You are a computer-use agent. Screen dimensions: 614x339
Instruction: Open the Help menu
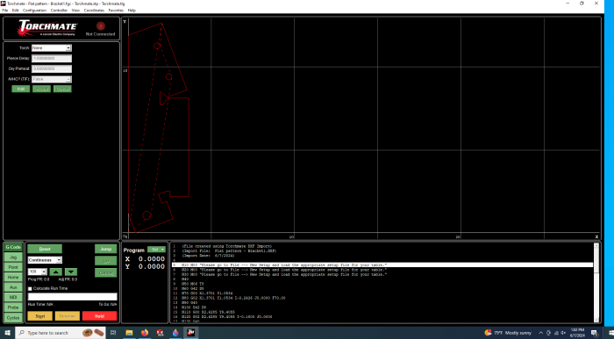[132, 11]
